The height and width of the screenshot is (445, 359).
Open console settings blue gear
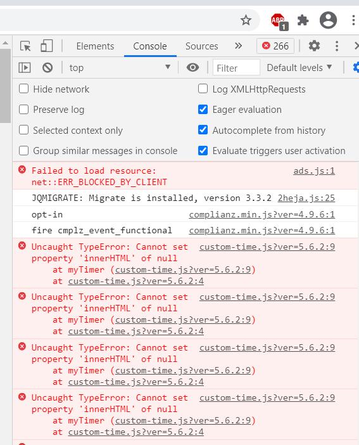click(356, 68)
